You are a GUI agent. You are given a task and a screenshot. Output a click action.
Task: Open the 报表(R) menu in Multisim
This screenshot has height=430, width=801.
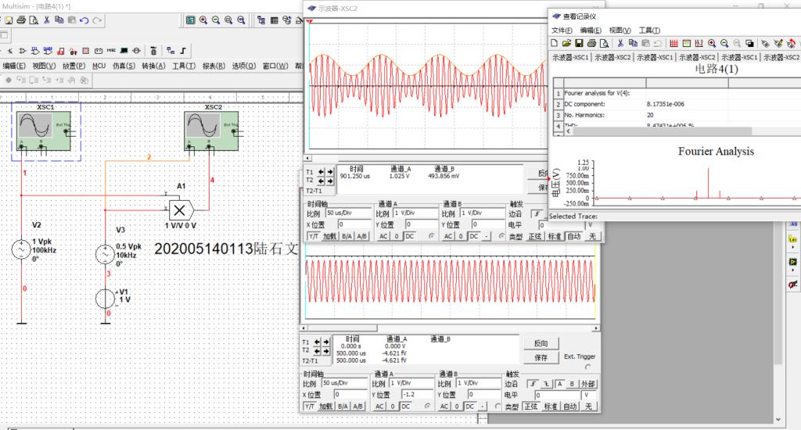pos(214,66)
